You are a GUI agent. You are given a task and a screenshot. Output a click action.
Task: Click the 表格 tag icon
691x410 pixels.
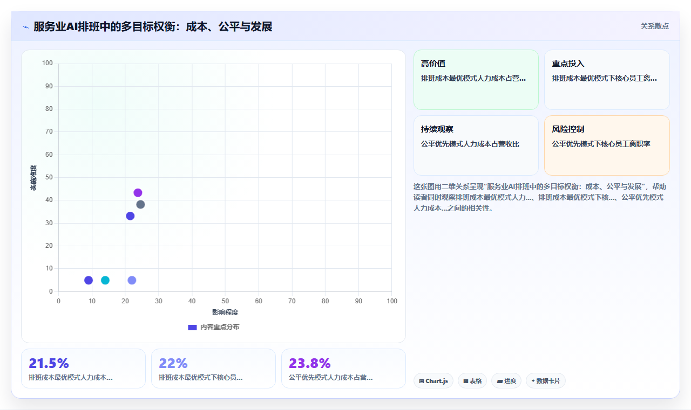point(466,381)
